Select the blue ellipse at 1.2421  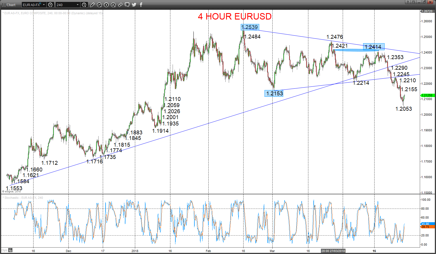tap(356, 50)
